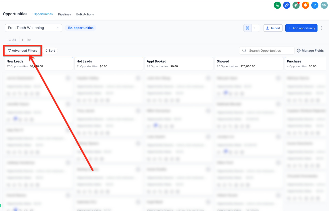The image size is (329, 211).
Task: Select the Hot Leads stage header
Action: click(109, 64)
